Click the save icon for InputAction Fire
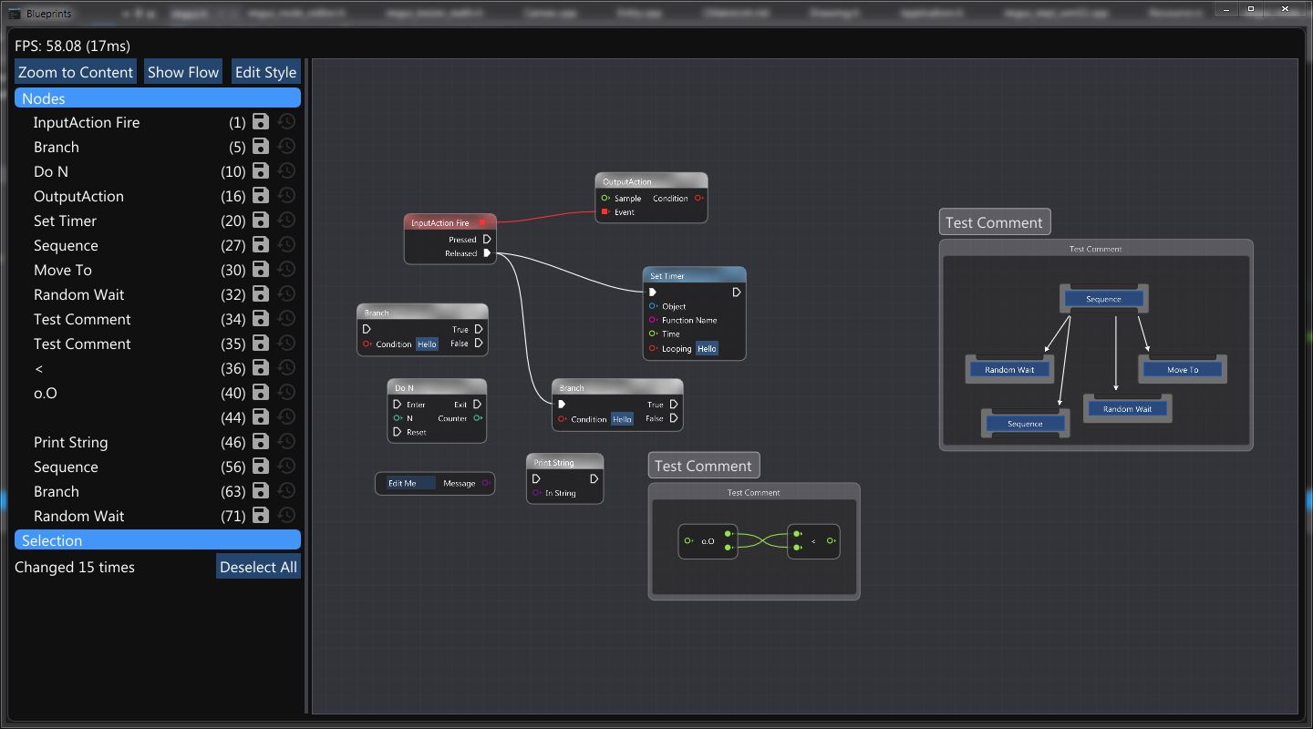 pos(261,122)
